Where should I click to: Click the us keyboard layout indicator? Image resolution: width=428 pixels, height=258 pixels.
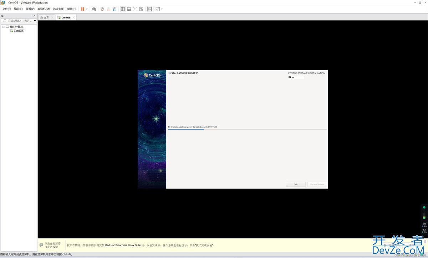pyautogui.click(x=296, y=77)
